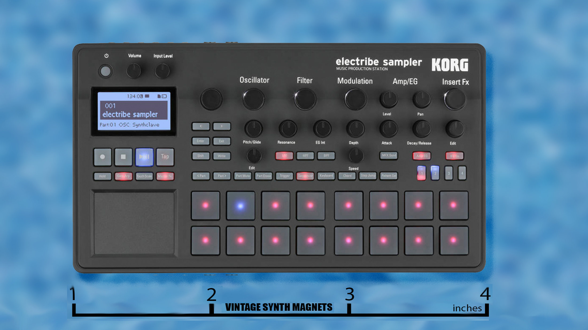Switch to Step Jump pad mode
This screenshot has width=588, height=330.
368,176
